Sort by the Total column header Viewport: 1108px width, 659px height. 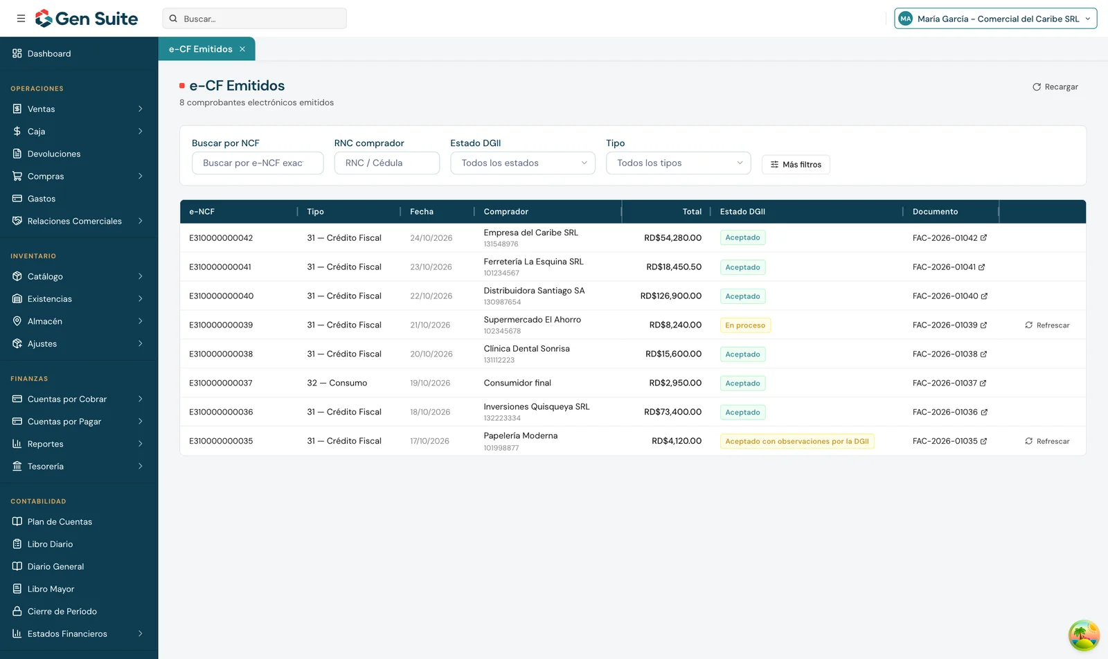[x=692, y=212]
